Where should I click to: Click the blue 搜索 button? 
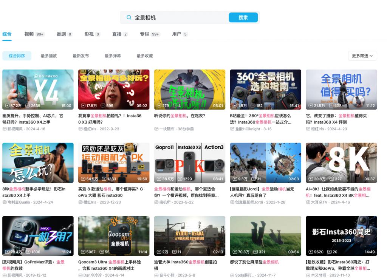(243, 17)
